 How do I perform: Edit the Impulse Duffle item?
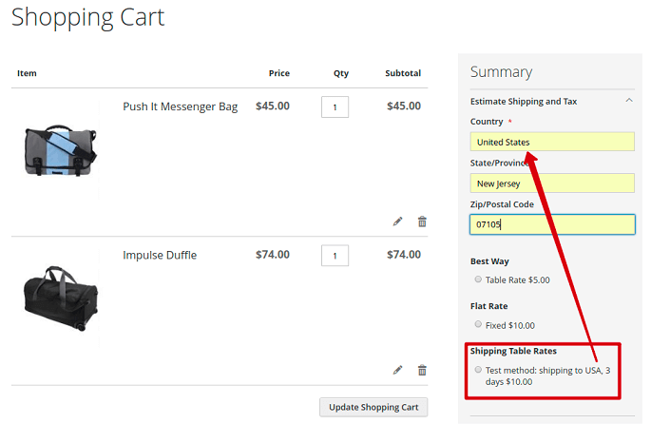[x=398, y=370]
